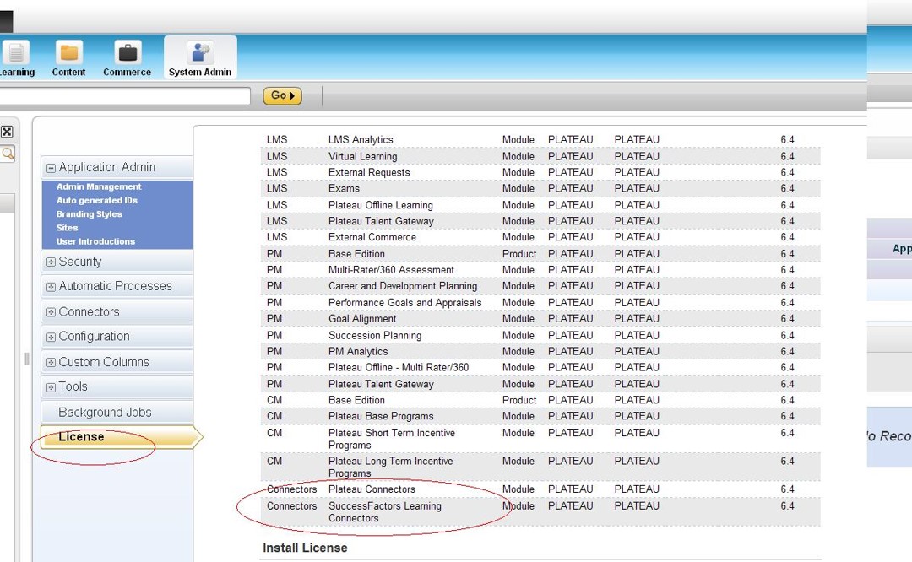The height and width of the screenshot is (562, 912).
Task: Open the Learning tab
Action: (17, 57)
